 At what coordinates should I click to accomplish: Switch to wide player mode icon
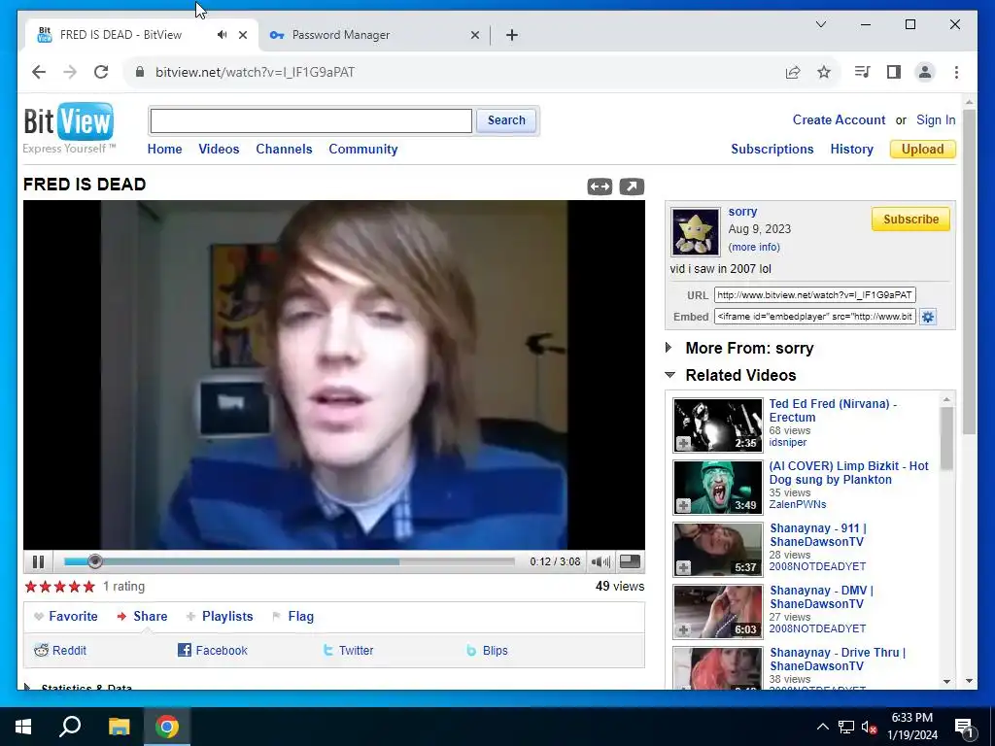point(600,186)
